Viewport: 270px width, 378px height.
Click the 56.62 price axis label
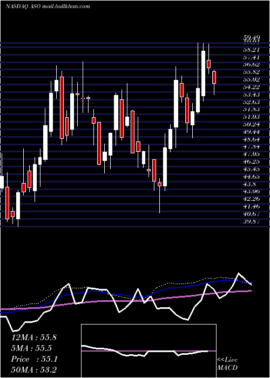[x=252, y=65]
